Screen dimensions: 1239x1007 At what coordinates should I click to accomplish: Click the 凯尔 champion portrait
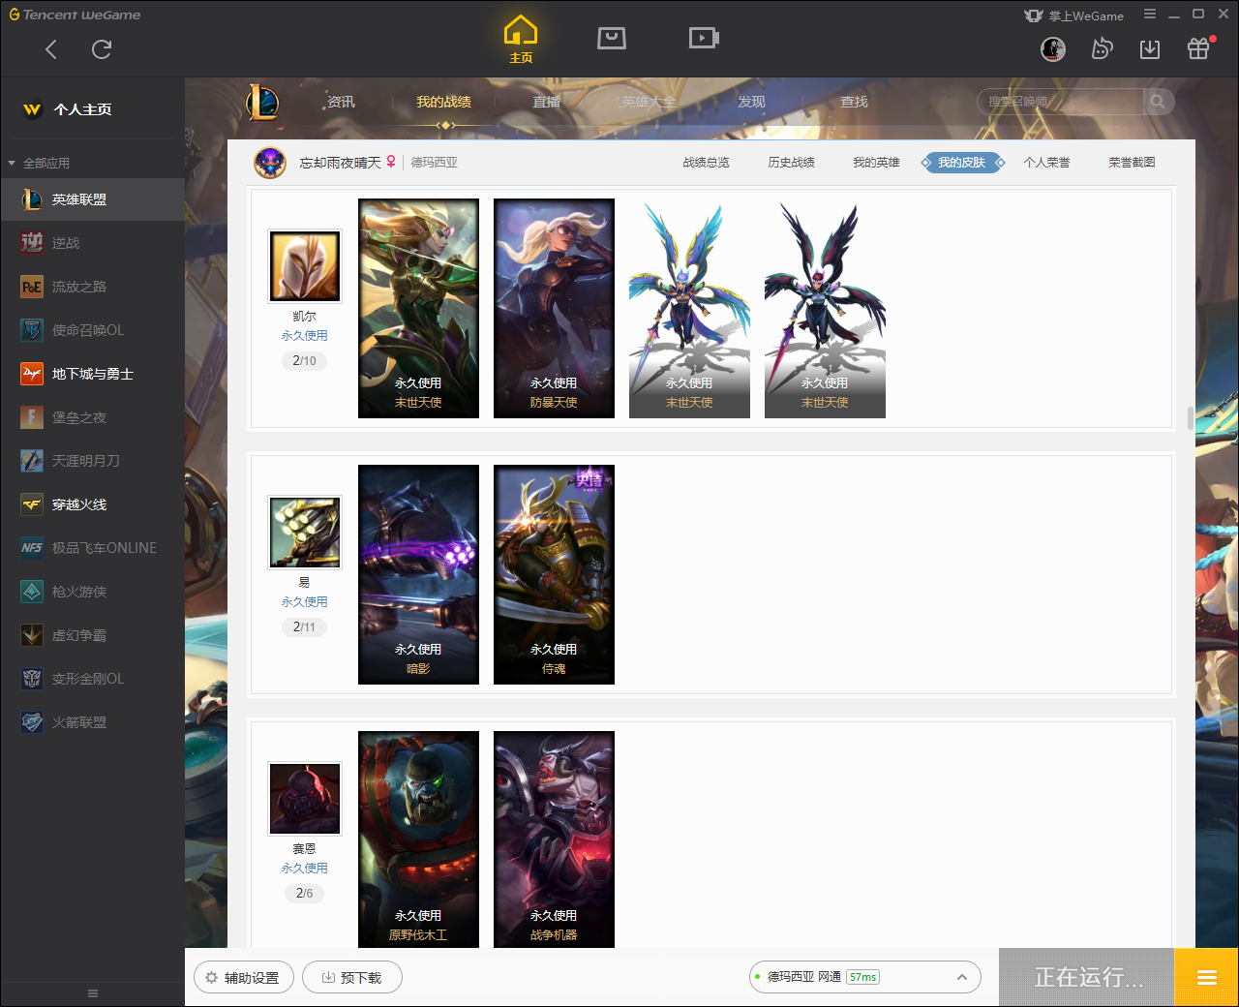click(305, 266)
